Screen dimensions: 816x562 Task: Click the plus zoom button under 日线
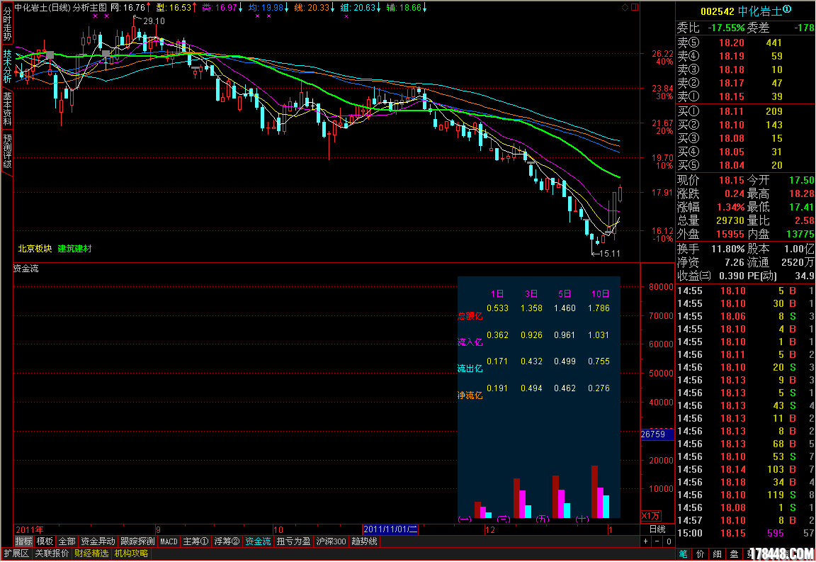tap(645, 541)
